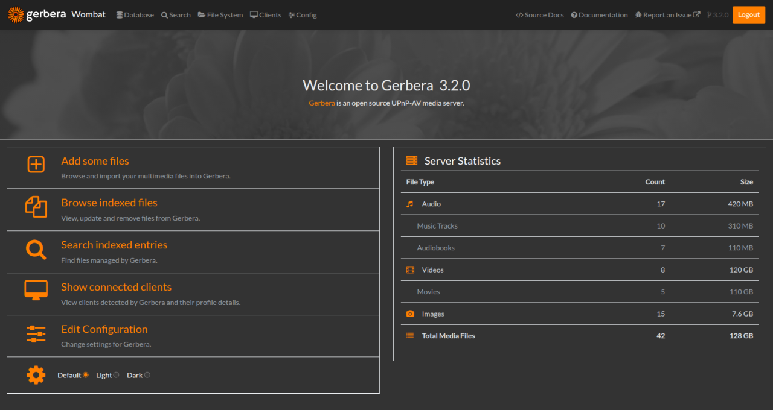Screen dimensions: 773x410
Task: Open the 'Add some files' link
Action: click(95, 161)
